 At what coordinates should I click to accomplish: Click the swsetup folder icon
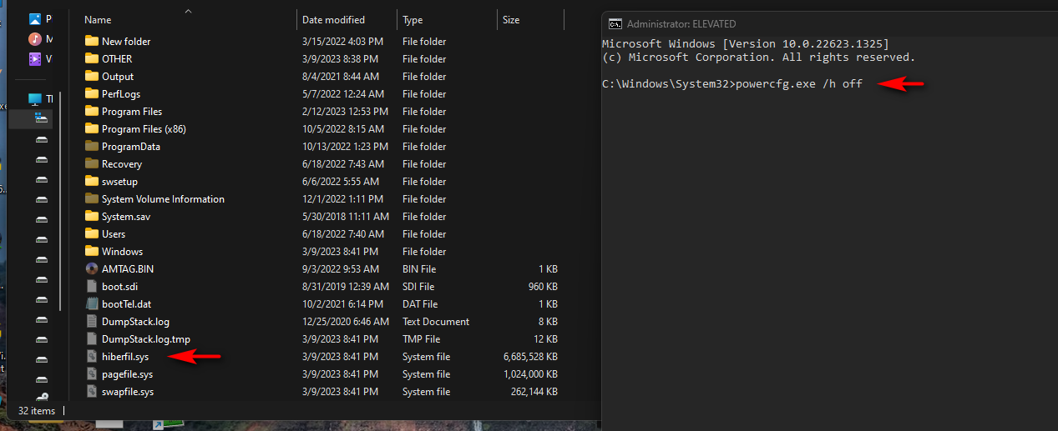pos(92,181)
